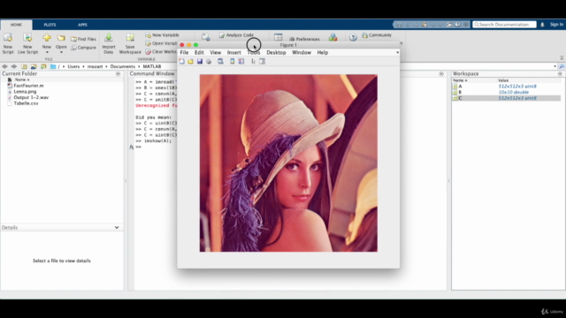Image resolution: width=566 pixels, height=318 pixels.
Task: Click Clear Workspace button
Action: [161, 51]
